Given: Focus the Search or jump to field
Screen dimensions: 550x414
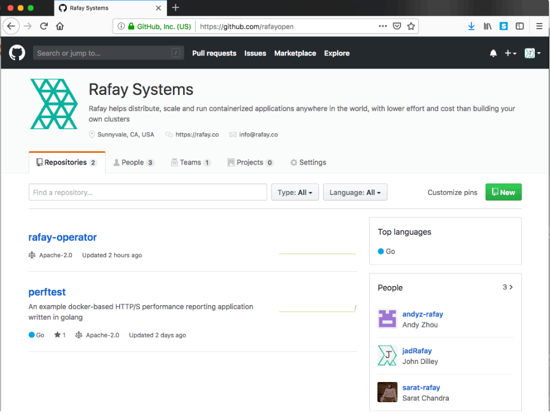Looking at the screenshot, I should click(x=108, y=53).
